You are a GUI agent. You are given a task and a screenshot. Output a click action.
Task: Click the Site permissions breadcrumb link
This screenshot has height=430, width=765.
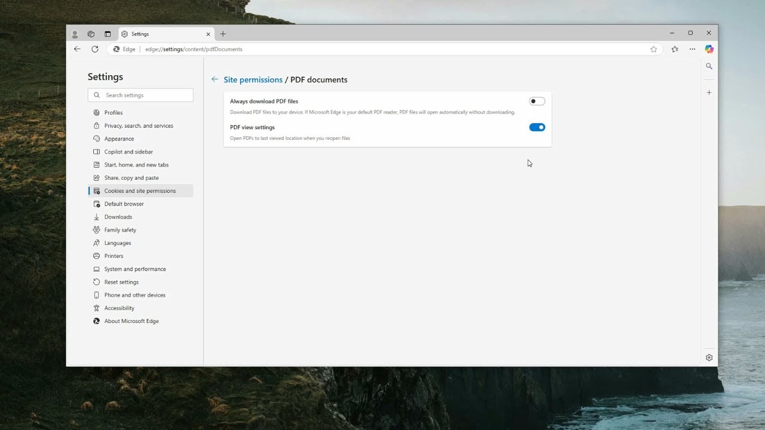tap(253, 79)
